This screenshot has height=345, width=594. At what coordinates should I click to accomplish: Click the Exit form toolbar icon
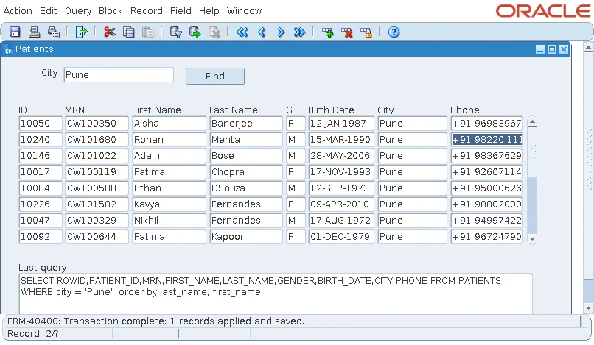pyautogui.click(x=81, y=32)
